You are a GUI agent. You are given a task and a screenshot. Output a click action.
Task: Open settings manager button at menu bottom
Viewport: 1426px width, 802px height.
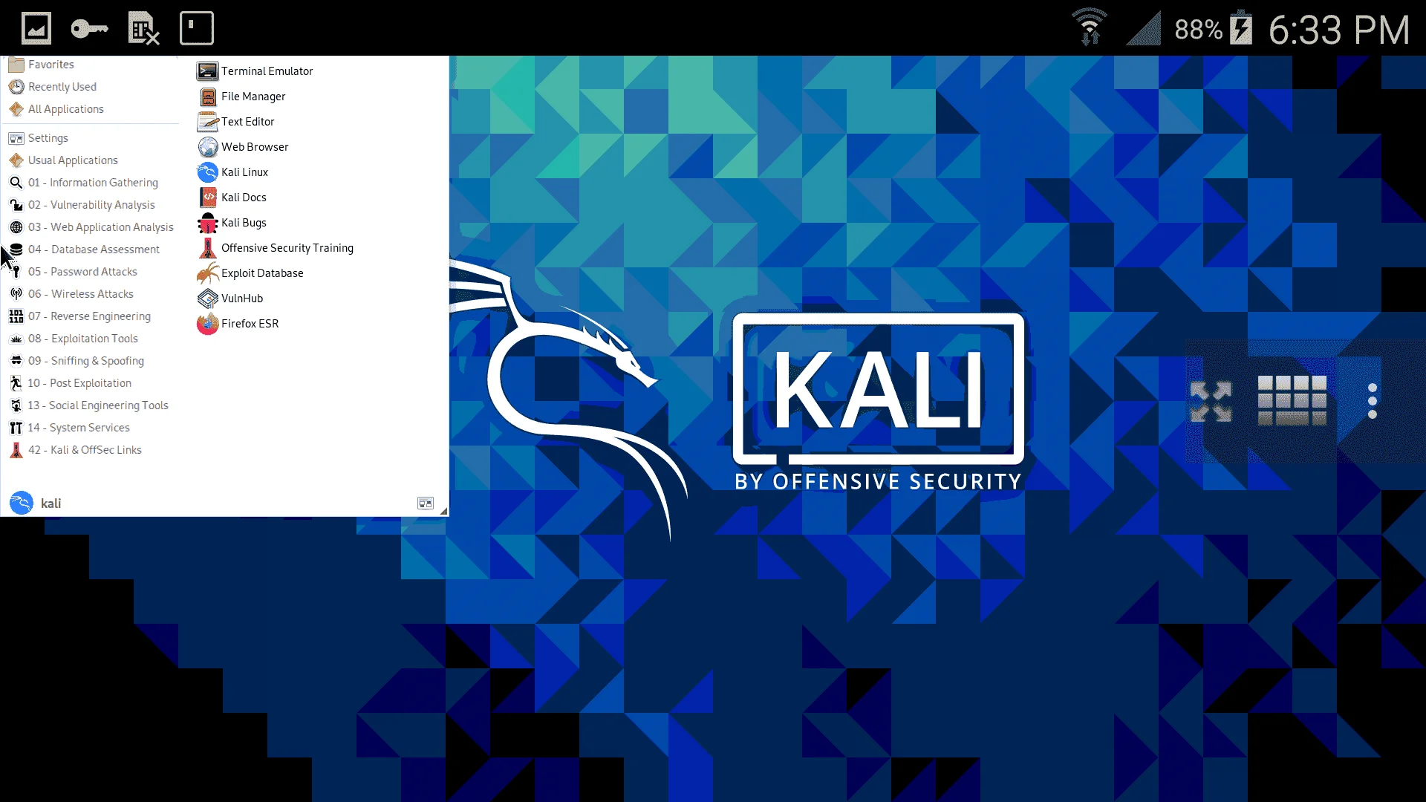coord(425,503)
